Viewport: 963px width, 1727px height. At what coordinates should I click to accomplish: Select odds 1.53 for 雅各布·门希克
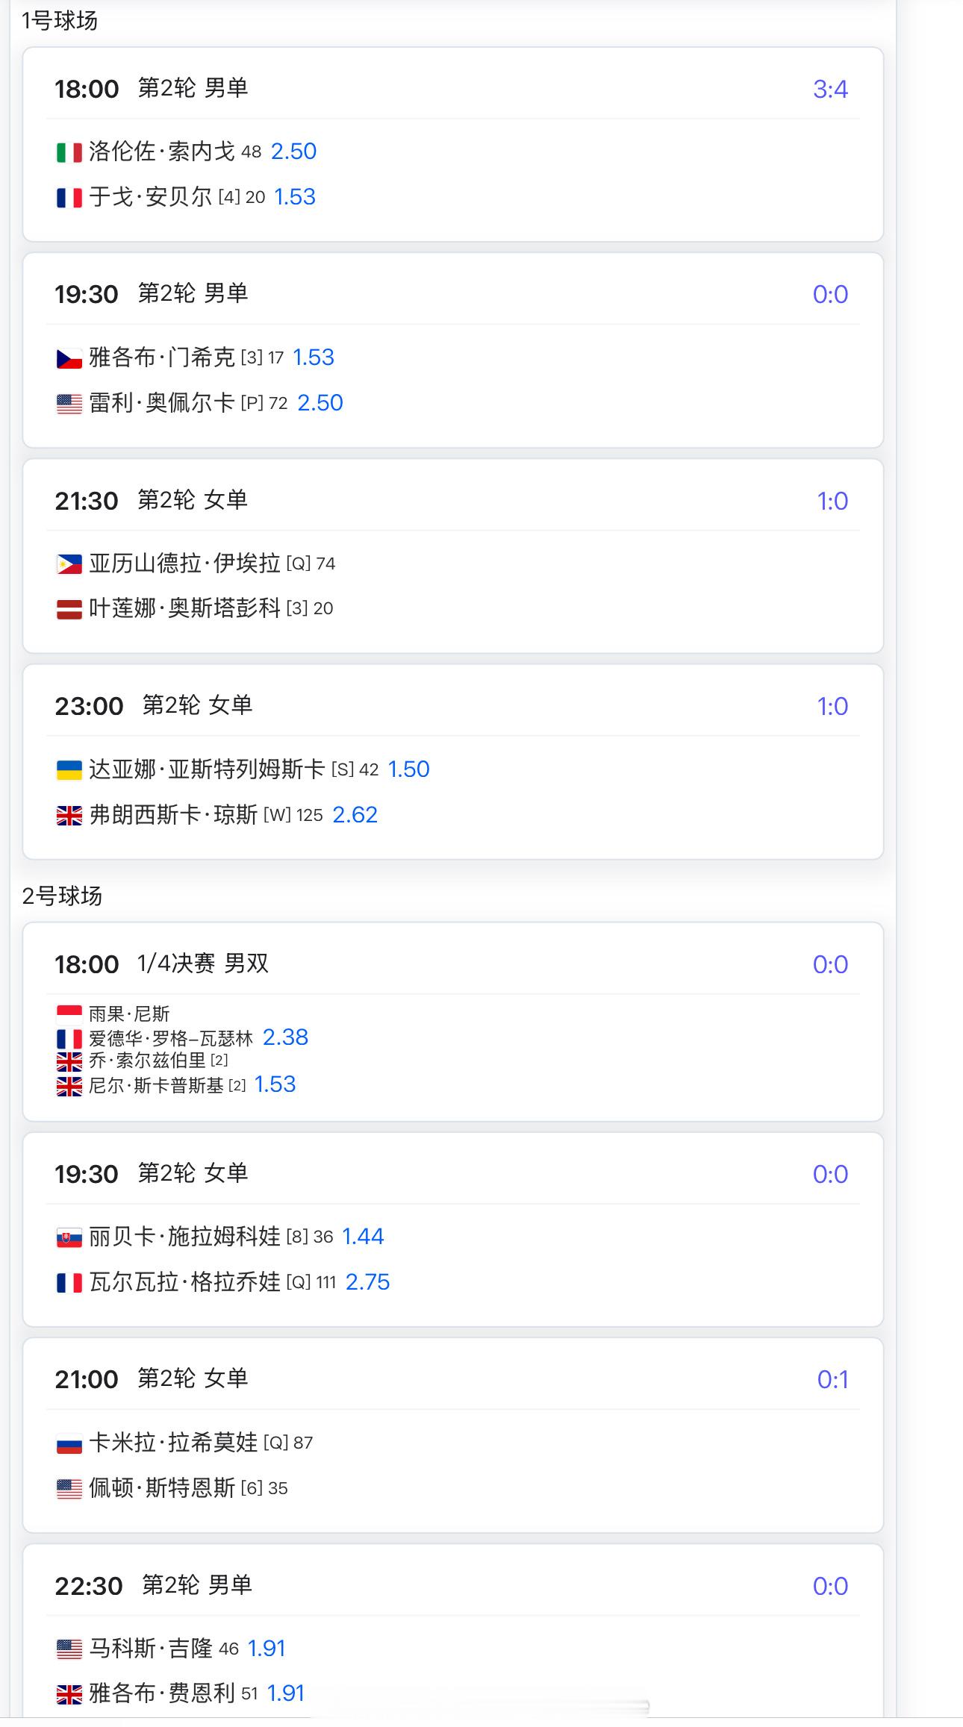click(x=314, y=357)
